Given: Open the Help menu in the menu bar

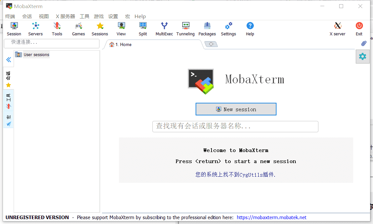Looking at the screenshot, I should [x=140, y=17].
